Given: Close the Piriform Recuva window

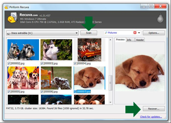Looking at the screenshot, I should tap(160, 6).
